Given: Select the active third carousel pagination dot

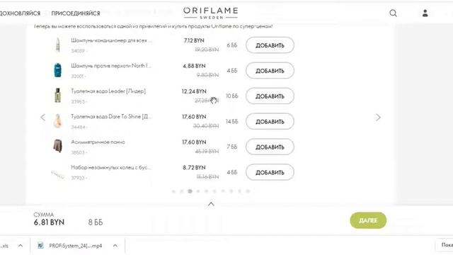Looking at the screenshot, I should (x=190, y=191).
